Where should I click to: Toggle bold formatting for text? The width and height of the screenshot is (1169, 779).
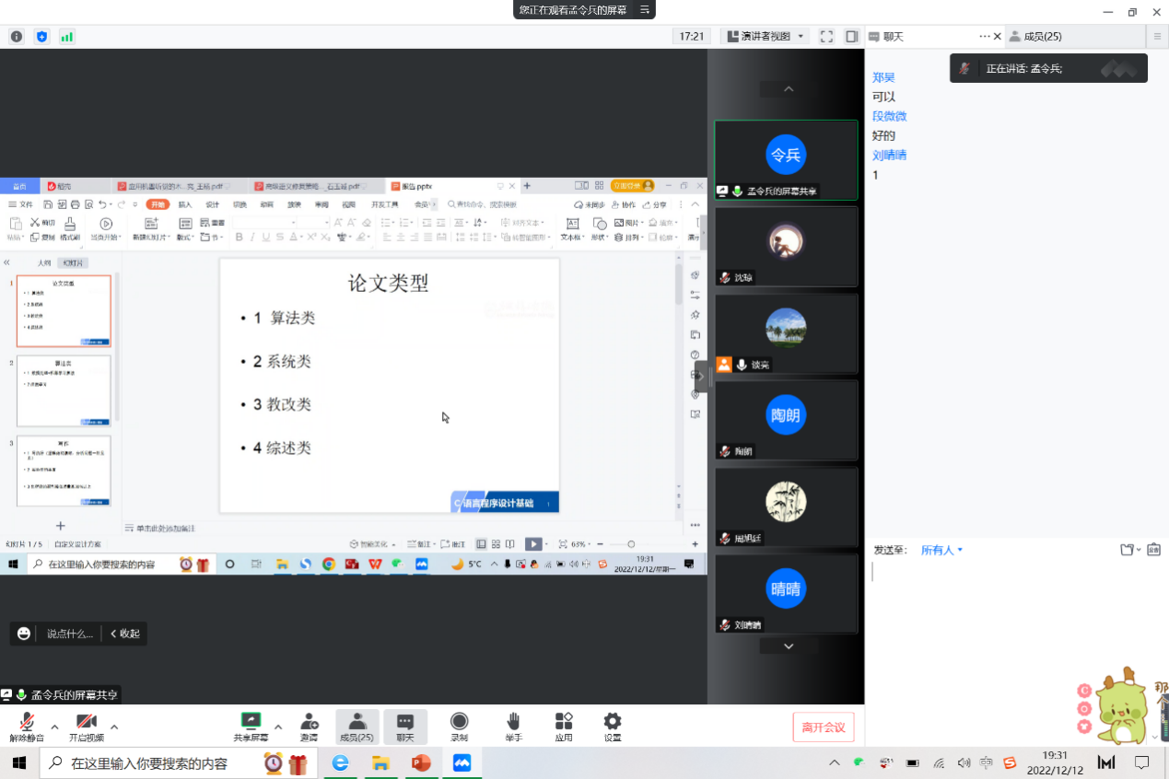pyautogui.click(x=239, y=237)
